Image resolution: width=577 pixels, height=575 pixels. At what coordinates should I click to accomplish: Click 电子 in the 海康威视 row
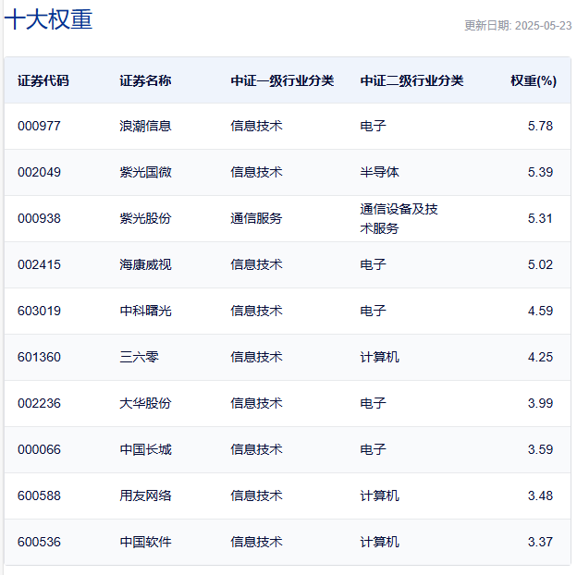tap(374, 265)
